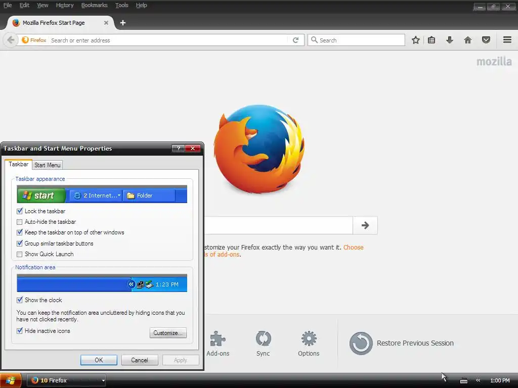Viewport: 518px width, 388px height.
Task: Open Customize notifications button
Action: pyautogui.click(x=168, y=333)
